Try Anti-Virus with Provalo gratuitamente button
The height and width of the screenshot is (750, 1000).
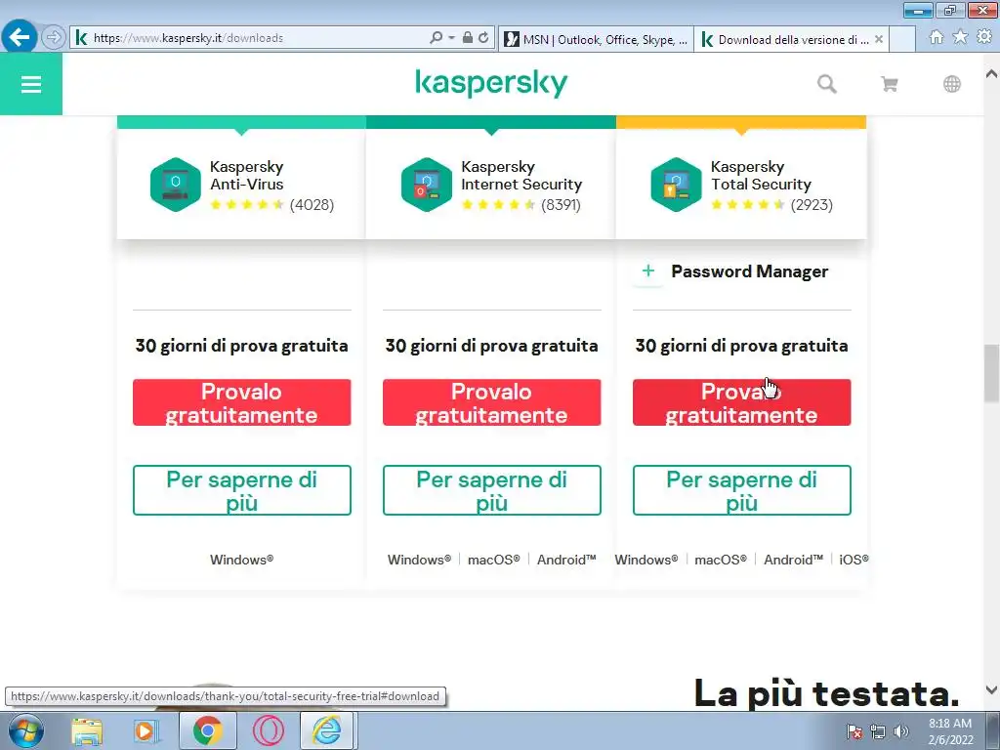click(x=242, y=402)
